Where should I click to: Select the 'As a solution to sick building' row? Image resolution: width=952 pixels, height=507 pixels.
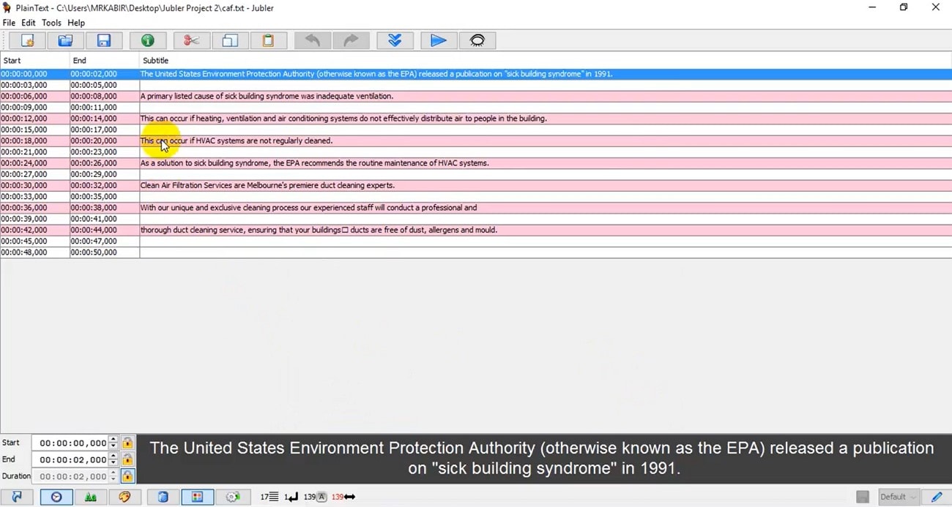coord(476,163)
